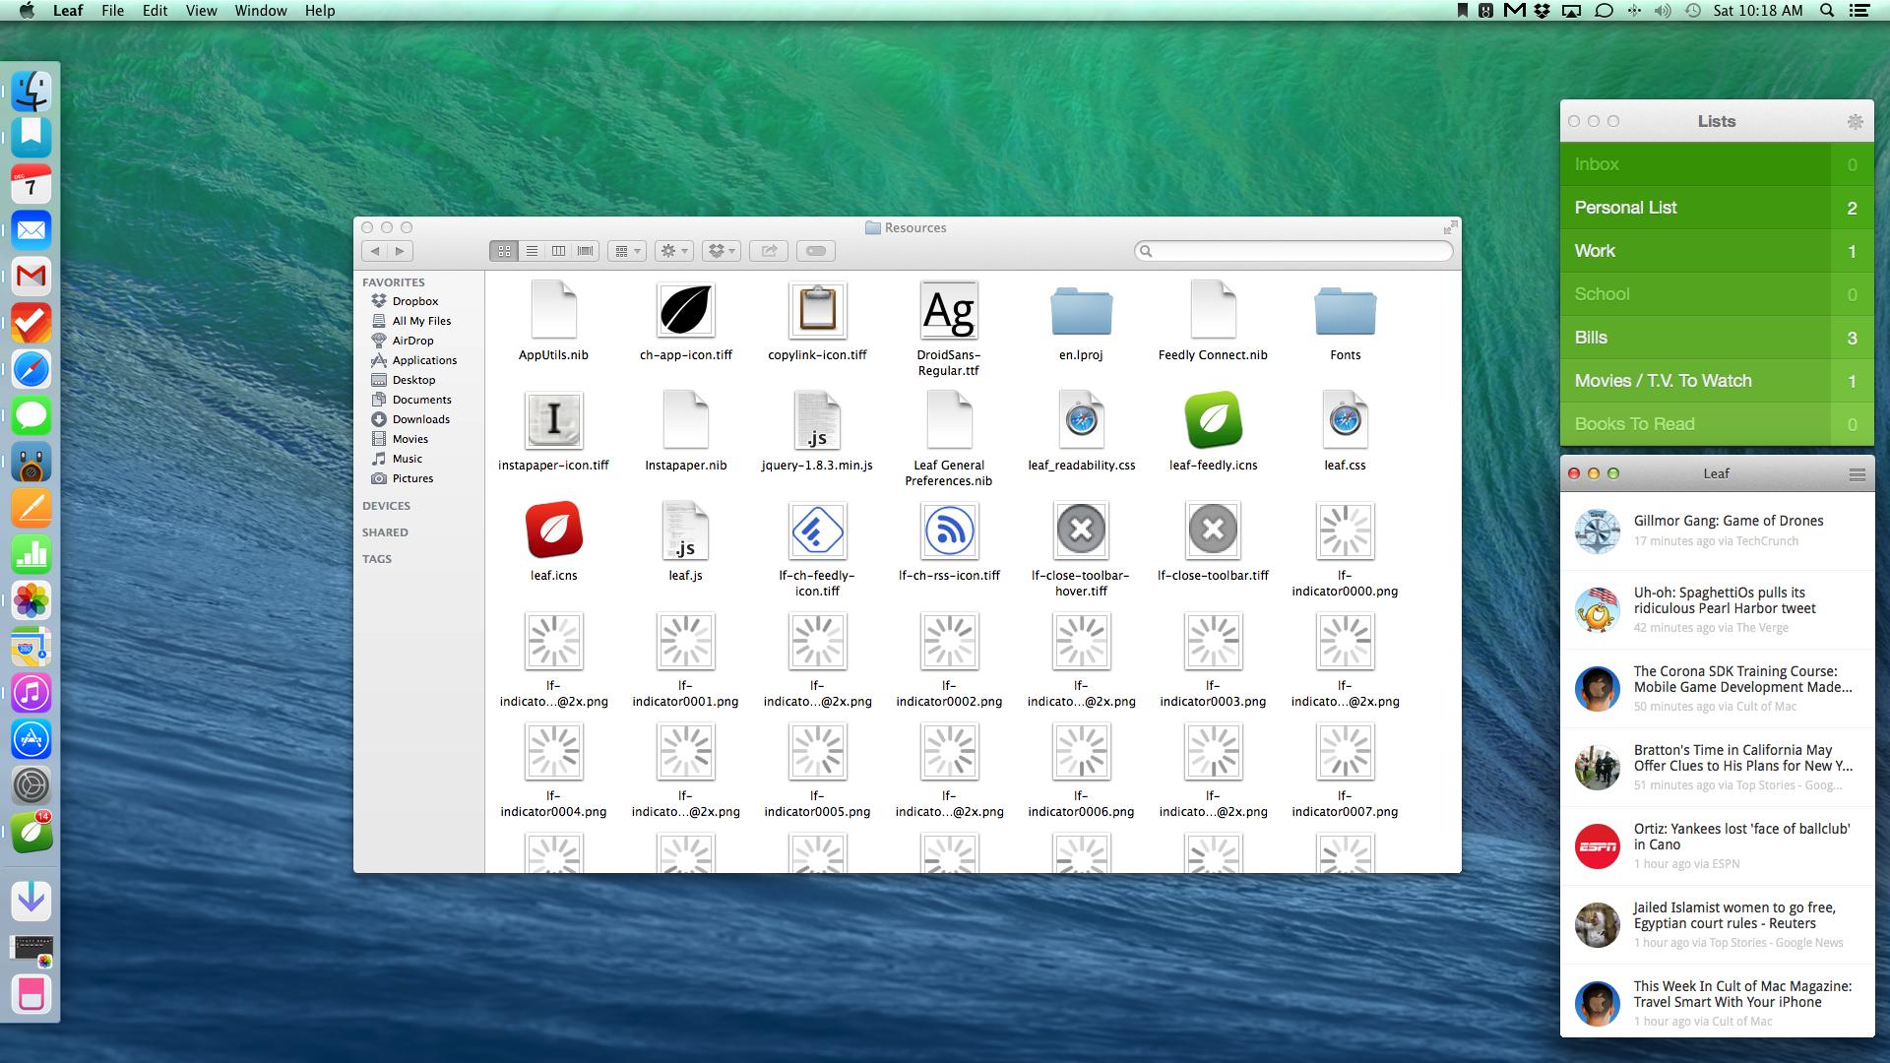
Task: Click the Share toolbar button
Action: (x=769, y=251)
